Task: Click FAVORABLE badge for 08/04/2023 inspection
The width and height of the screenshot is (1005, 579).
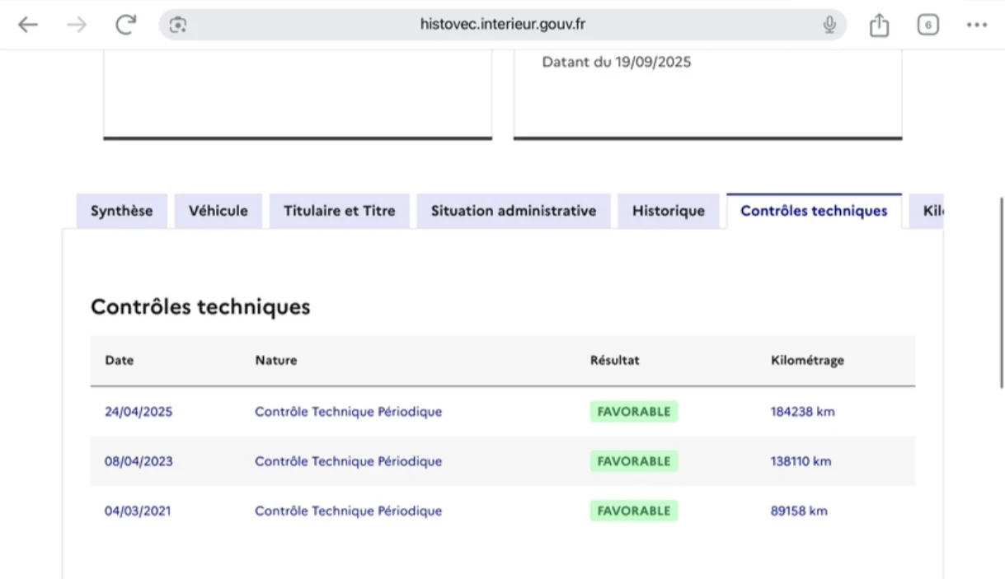Action: [x=633, y=461]
